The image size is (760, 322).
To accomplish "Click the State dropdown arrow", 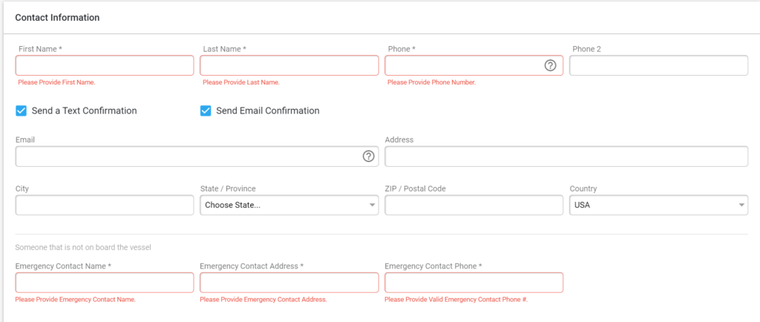I will pos(372,206).
